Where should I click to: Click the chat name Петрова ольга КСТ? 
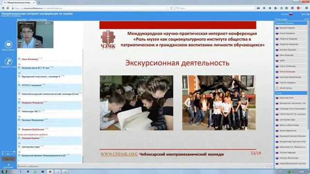point(35,68)
